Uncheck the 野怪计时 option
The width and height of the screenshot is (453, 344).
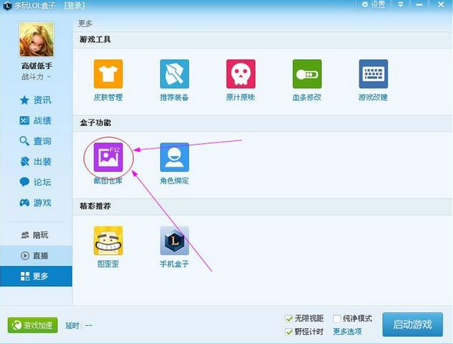pyautogui.click(x=290, y=331)
